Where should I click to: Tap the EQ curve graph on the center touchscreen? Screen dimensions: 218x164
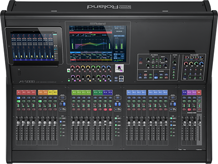click(91, 44)
